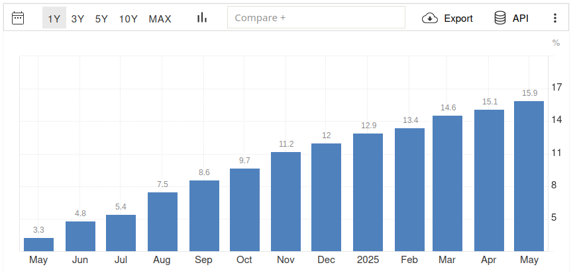Click the Jun x-axis label
This screenshot has height=273, width=575.
(x=80, y=260)
